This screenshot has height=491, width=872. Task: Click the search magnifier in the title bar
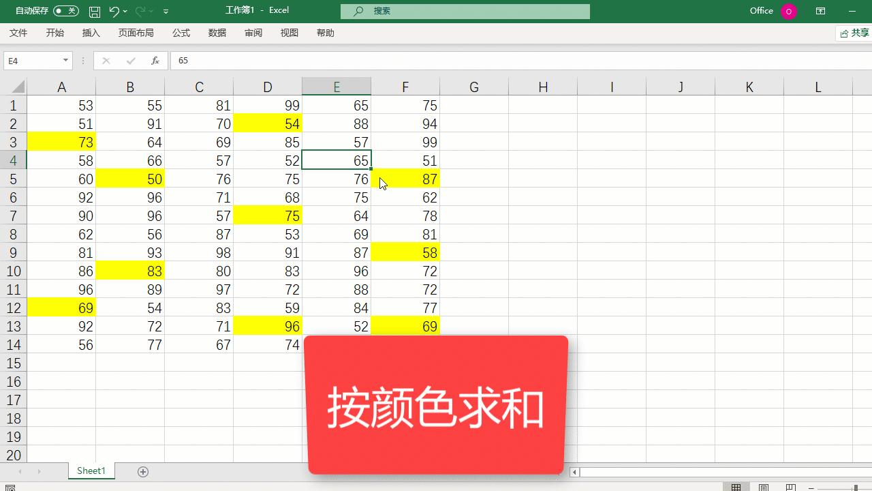click(x=358, y=11)
